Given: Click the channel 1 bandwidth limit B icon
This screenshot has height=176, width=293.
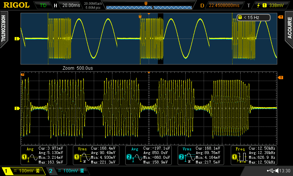Looking at the screenshot, I should tap(38, 171).
